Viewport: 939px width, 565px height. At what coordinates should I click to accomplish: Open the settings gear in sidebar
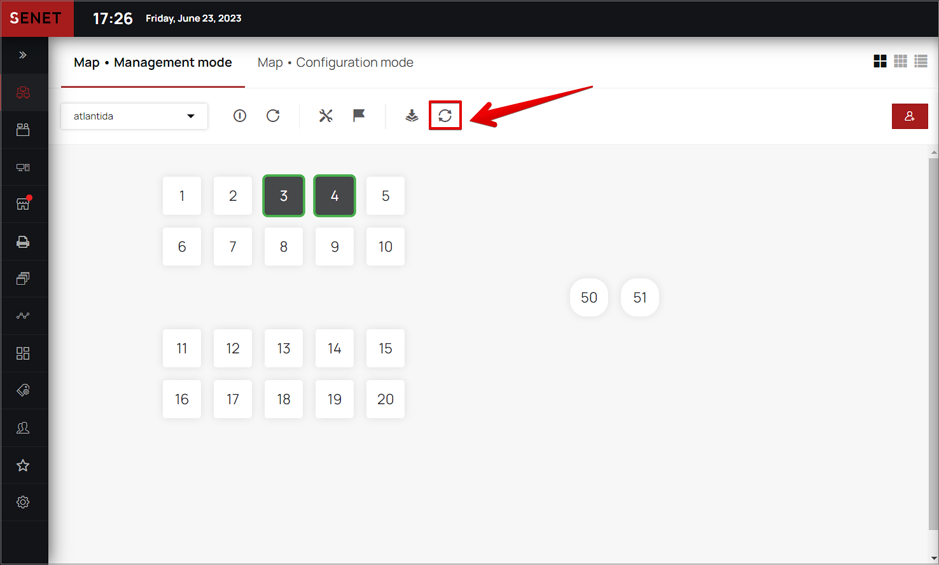tap(23, 502)
